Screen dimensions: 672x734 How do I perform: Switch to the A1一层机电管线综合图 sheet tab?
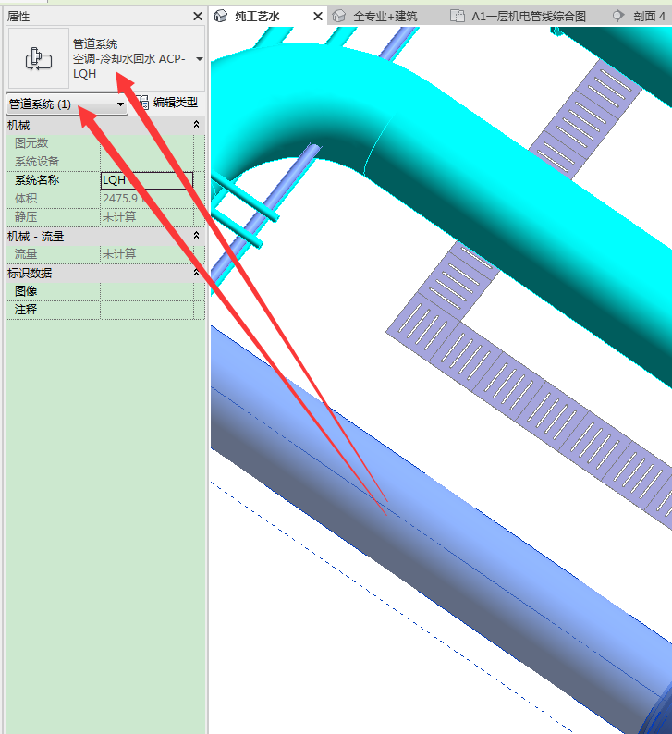pyautogui.click(x=529, y=17)
